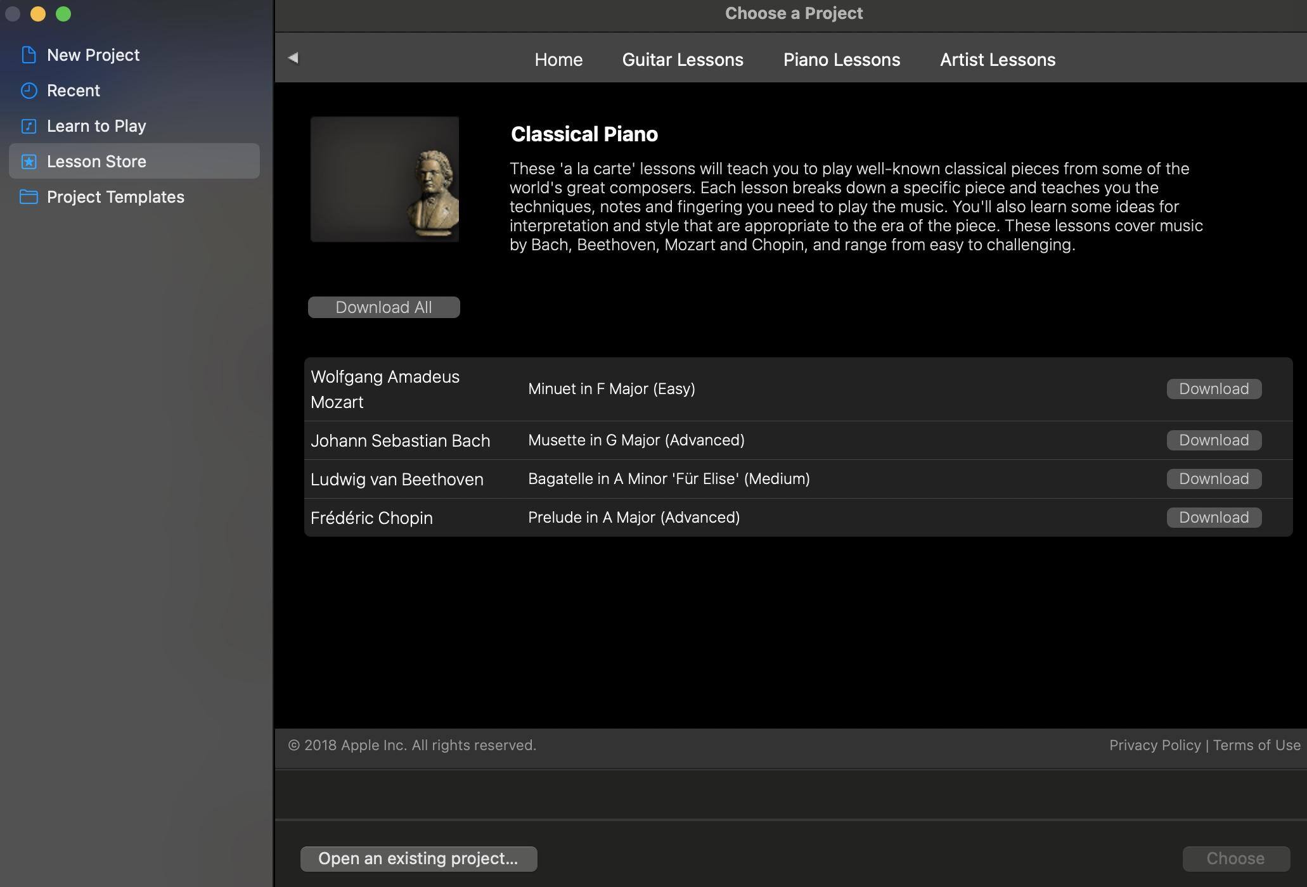The height and width of the screenshot is (887, 1307).
Task: Open the Artist Lessons tab
Action: 997,60
